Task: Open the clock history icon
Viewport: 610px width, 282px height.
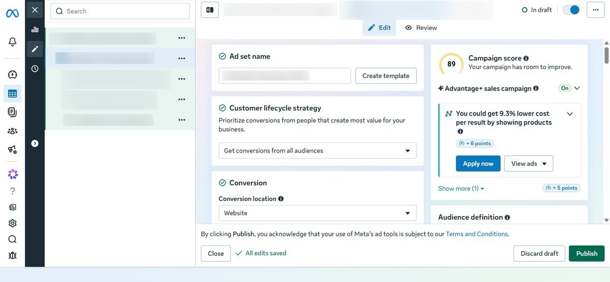Action: [35, 68]
